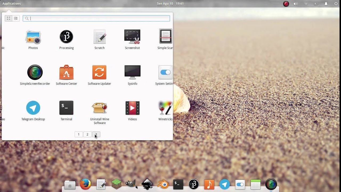341x192 pixels.
Task: Open the Scratch editor in the dock
Action: coord(101,184)
